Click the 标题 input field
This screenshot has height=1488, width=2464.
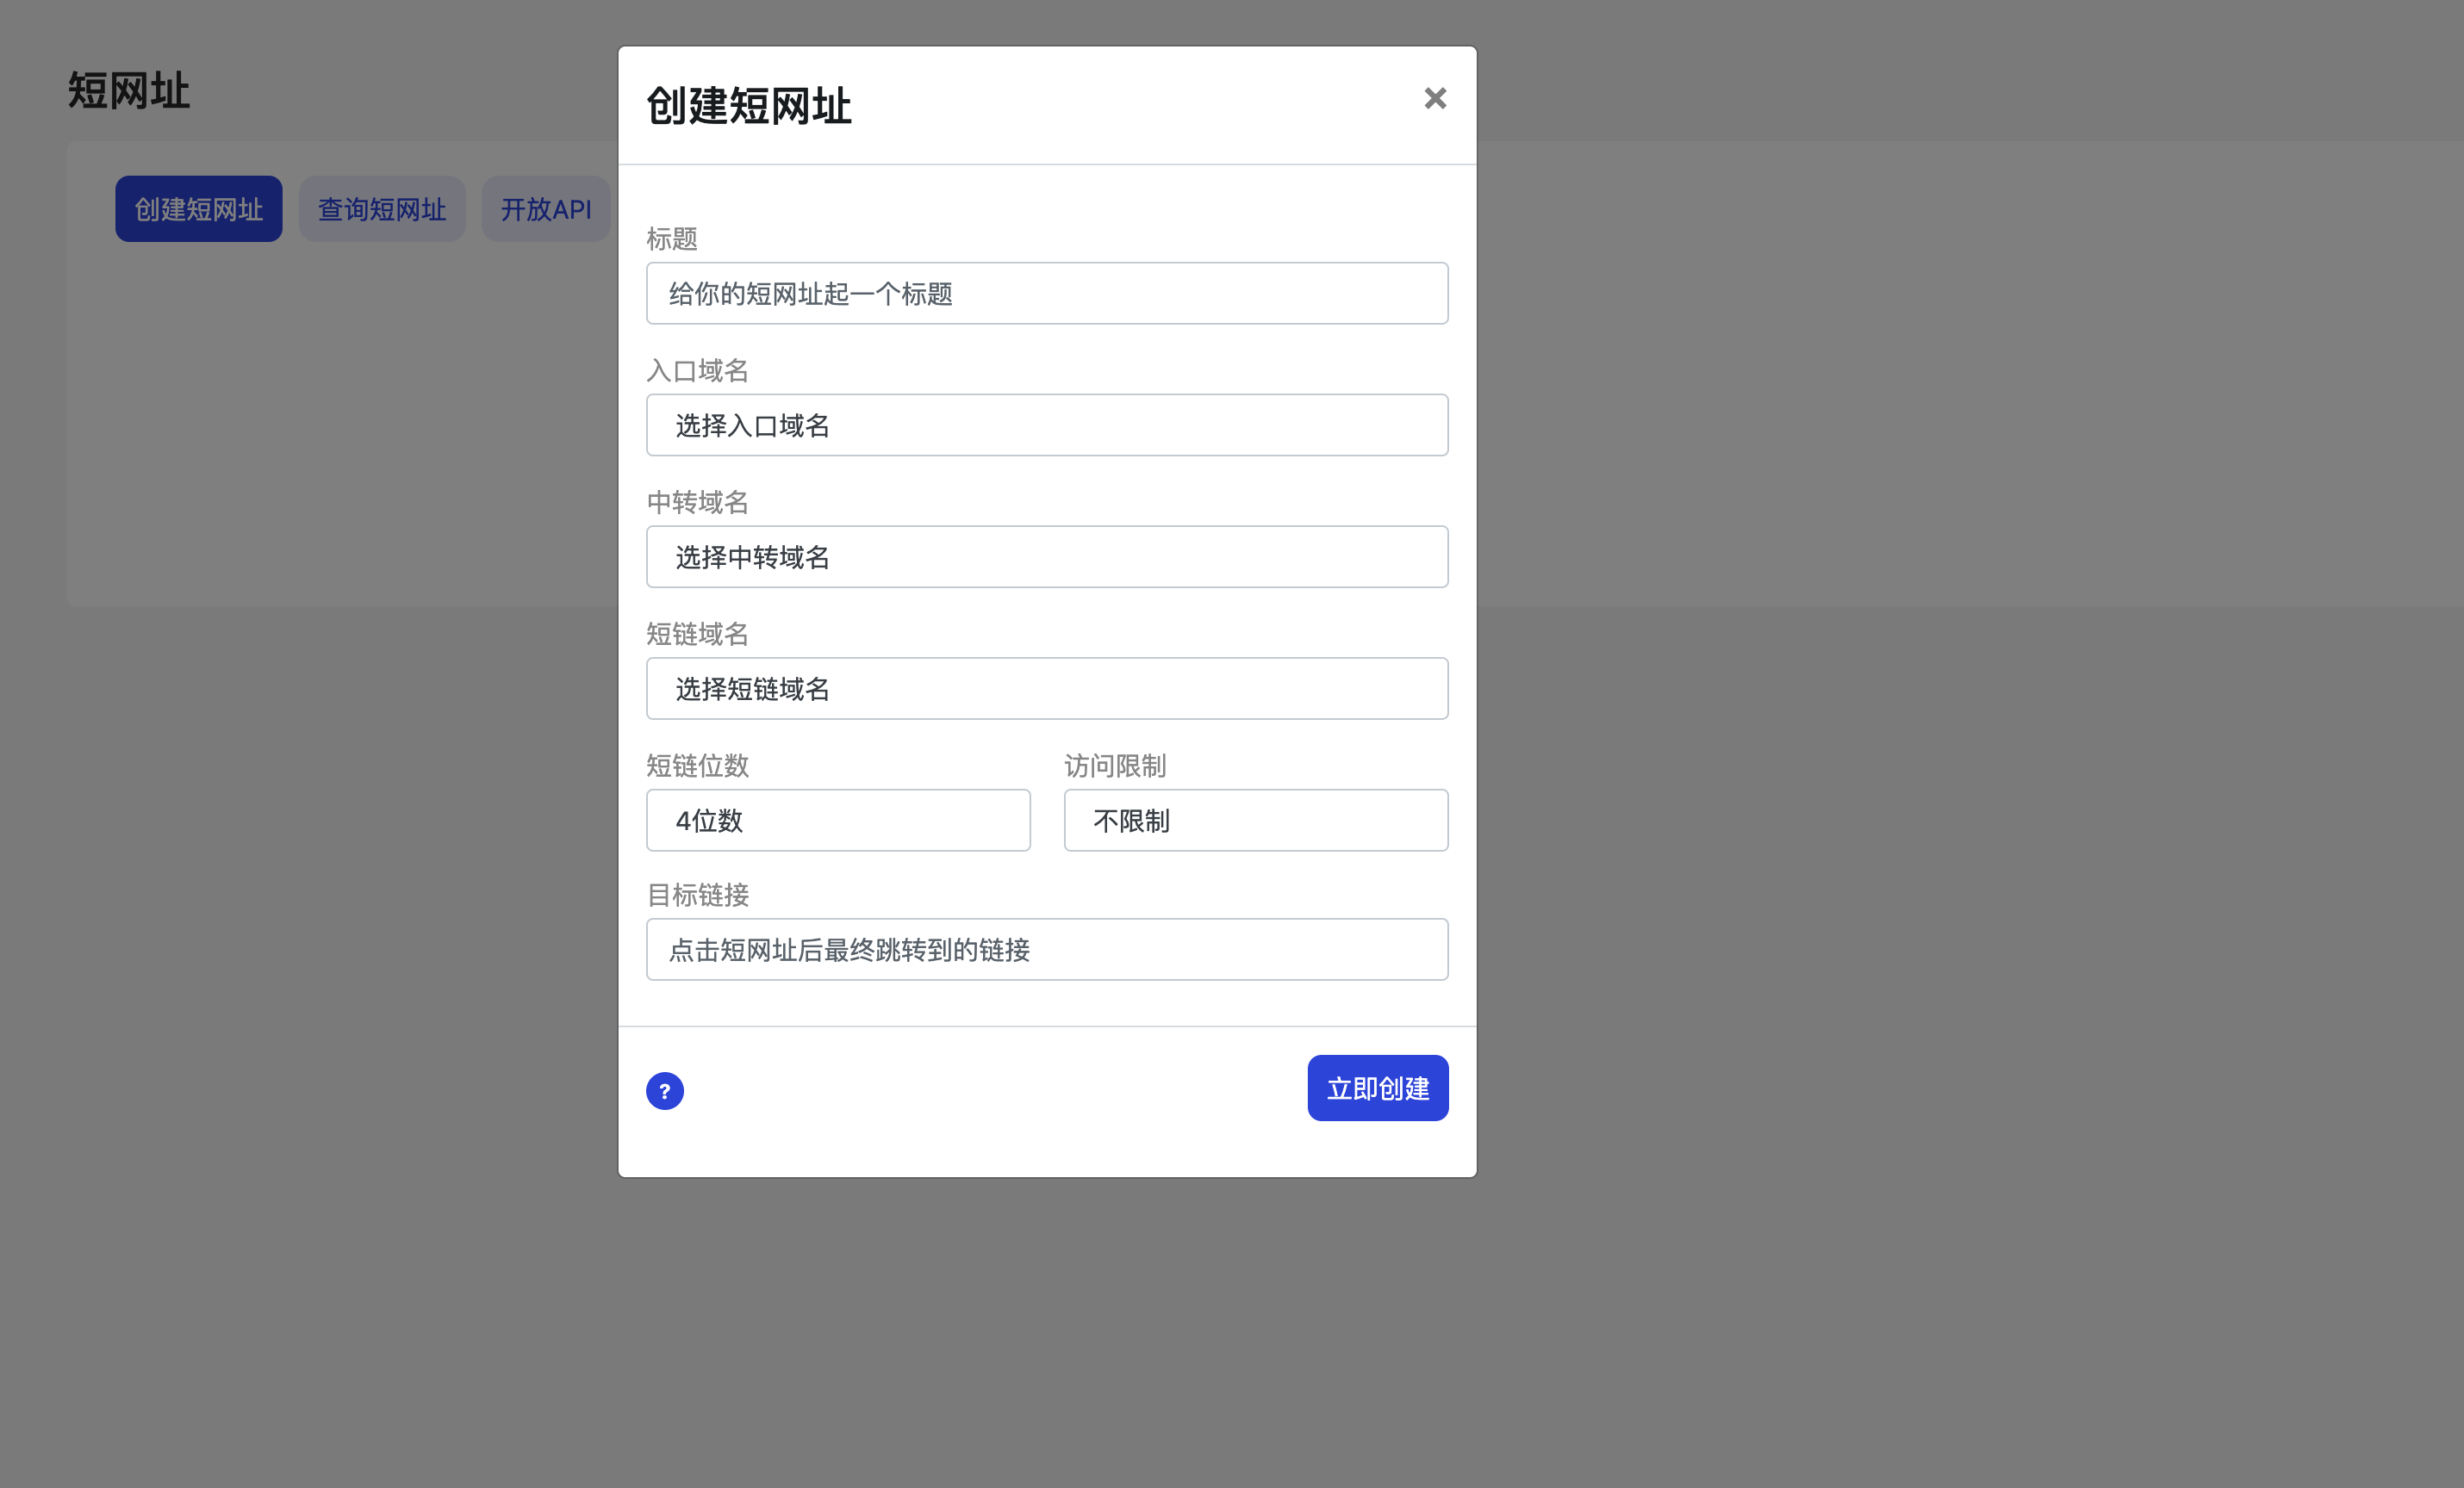(x=1047, y=293)
